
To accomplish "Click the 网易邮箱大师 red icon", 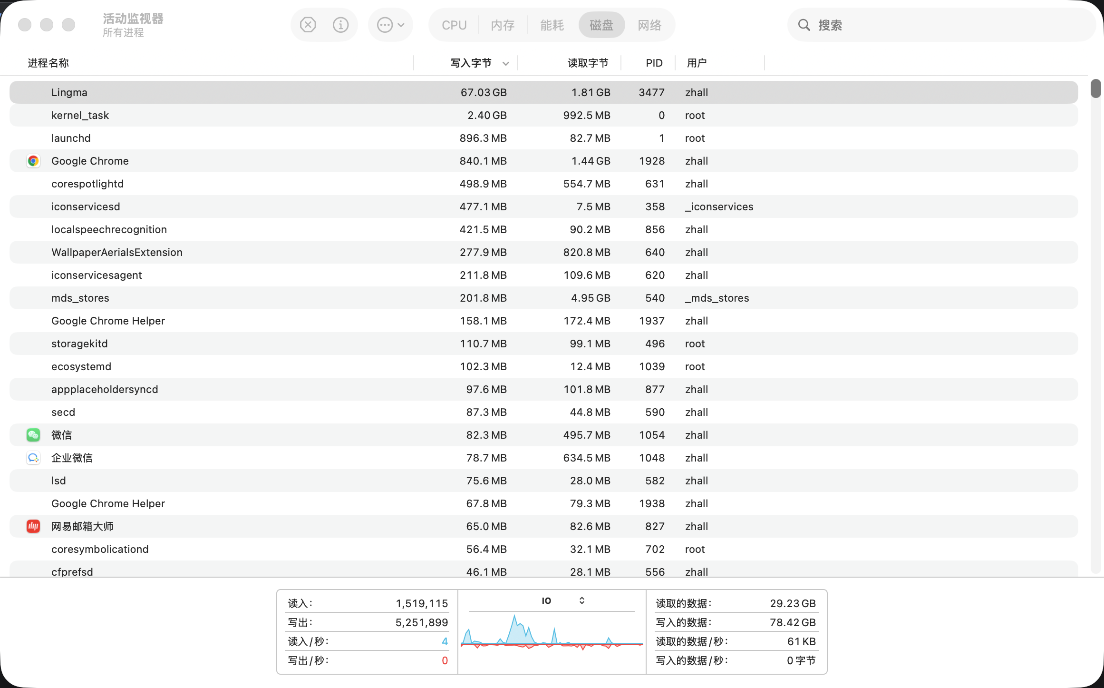I will 33,526.
